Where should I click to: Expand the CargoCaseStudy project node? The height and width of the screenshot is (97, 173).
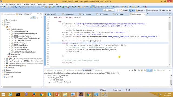[x=2, y=20]
